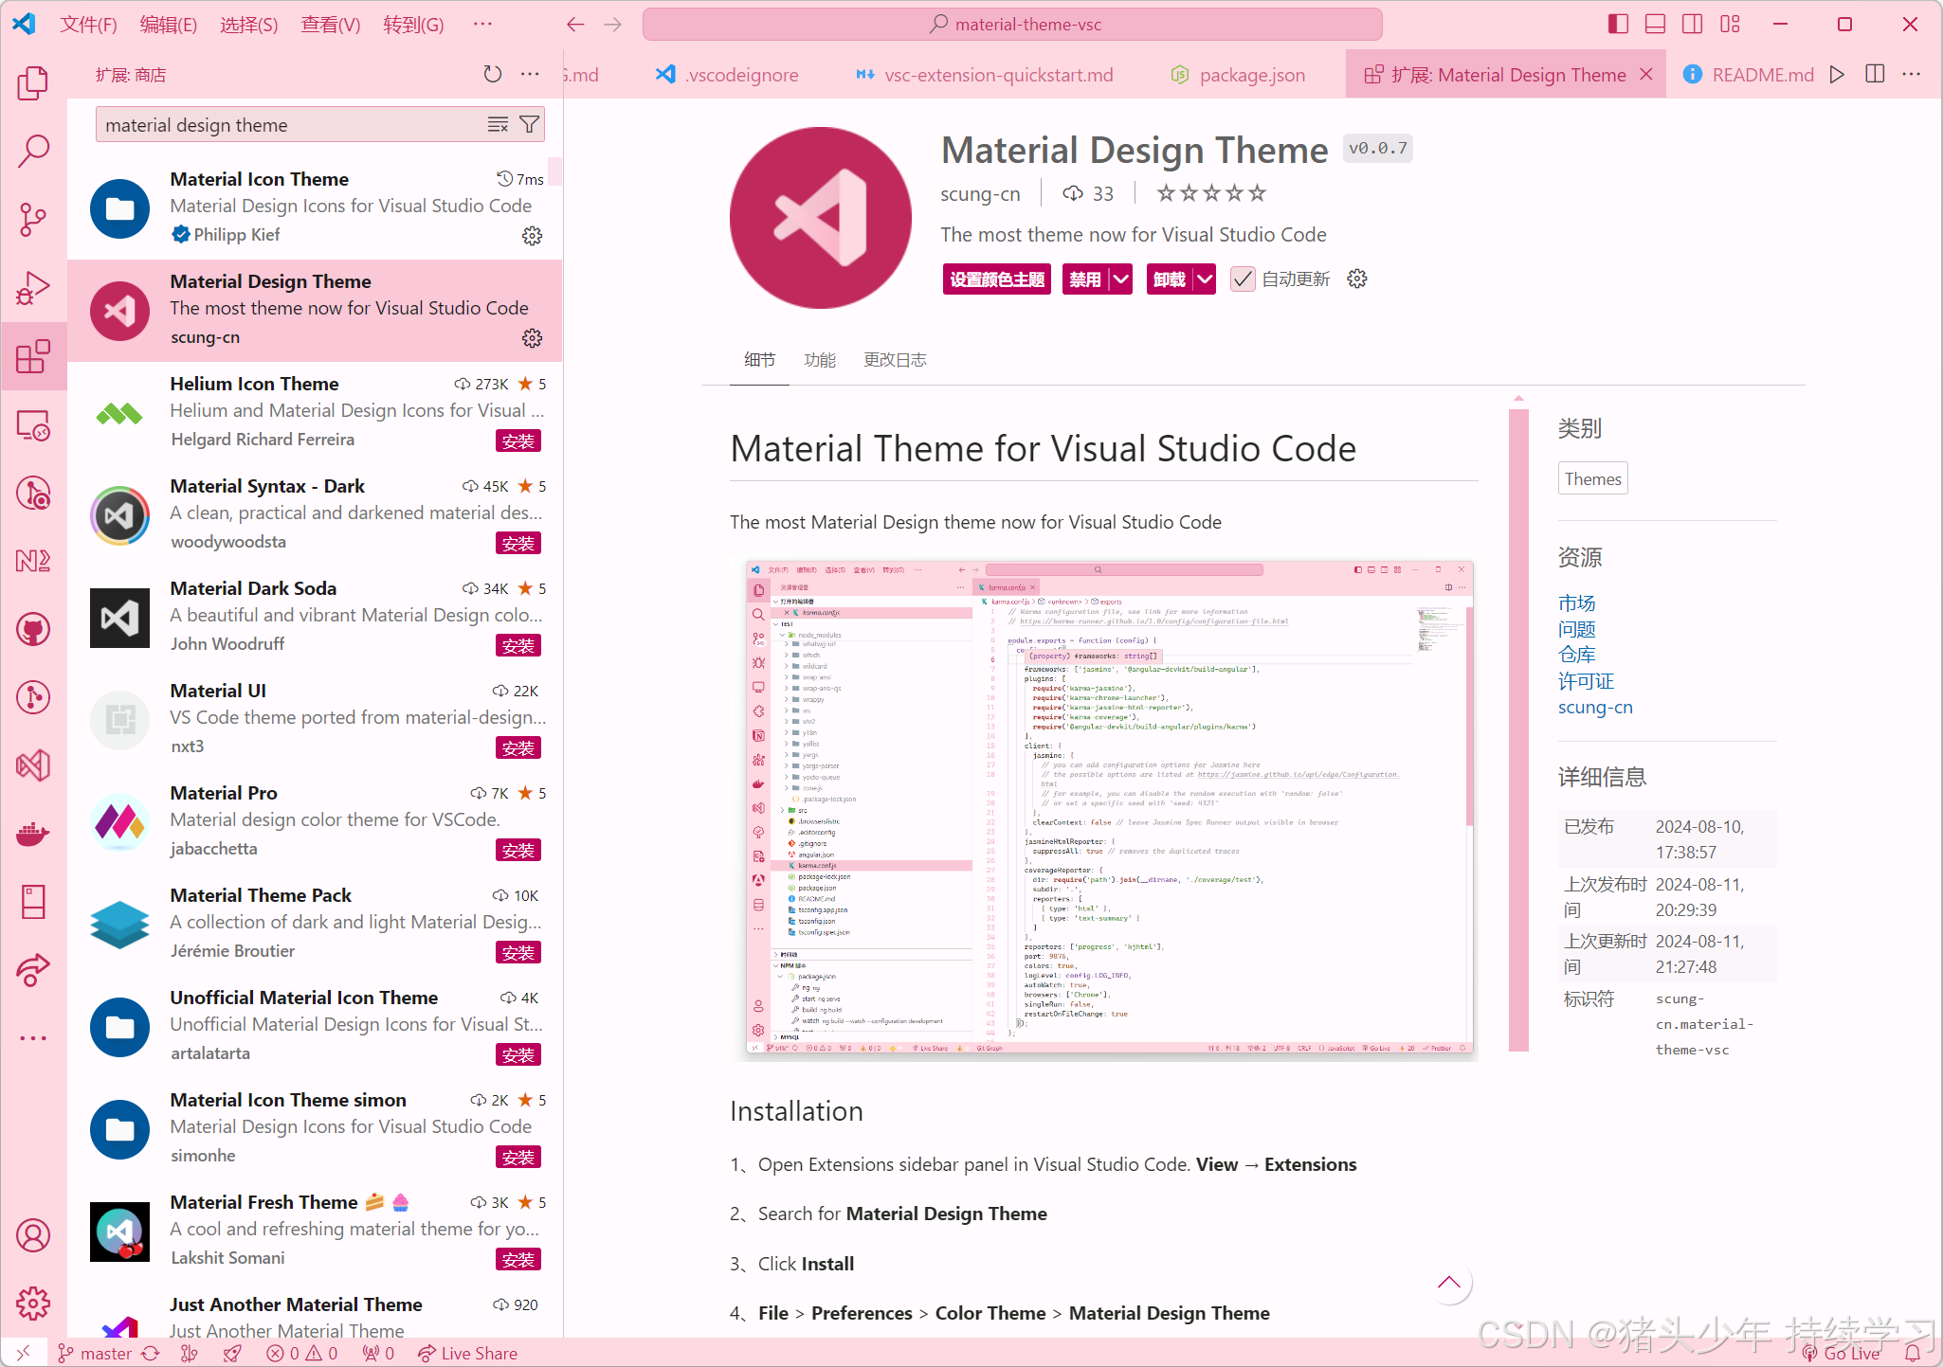This screenshot has height=1367, width=1943.
Task: Open dropdown arrow next to 禁用
Action: tap(1121, 279)
